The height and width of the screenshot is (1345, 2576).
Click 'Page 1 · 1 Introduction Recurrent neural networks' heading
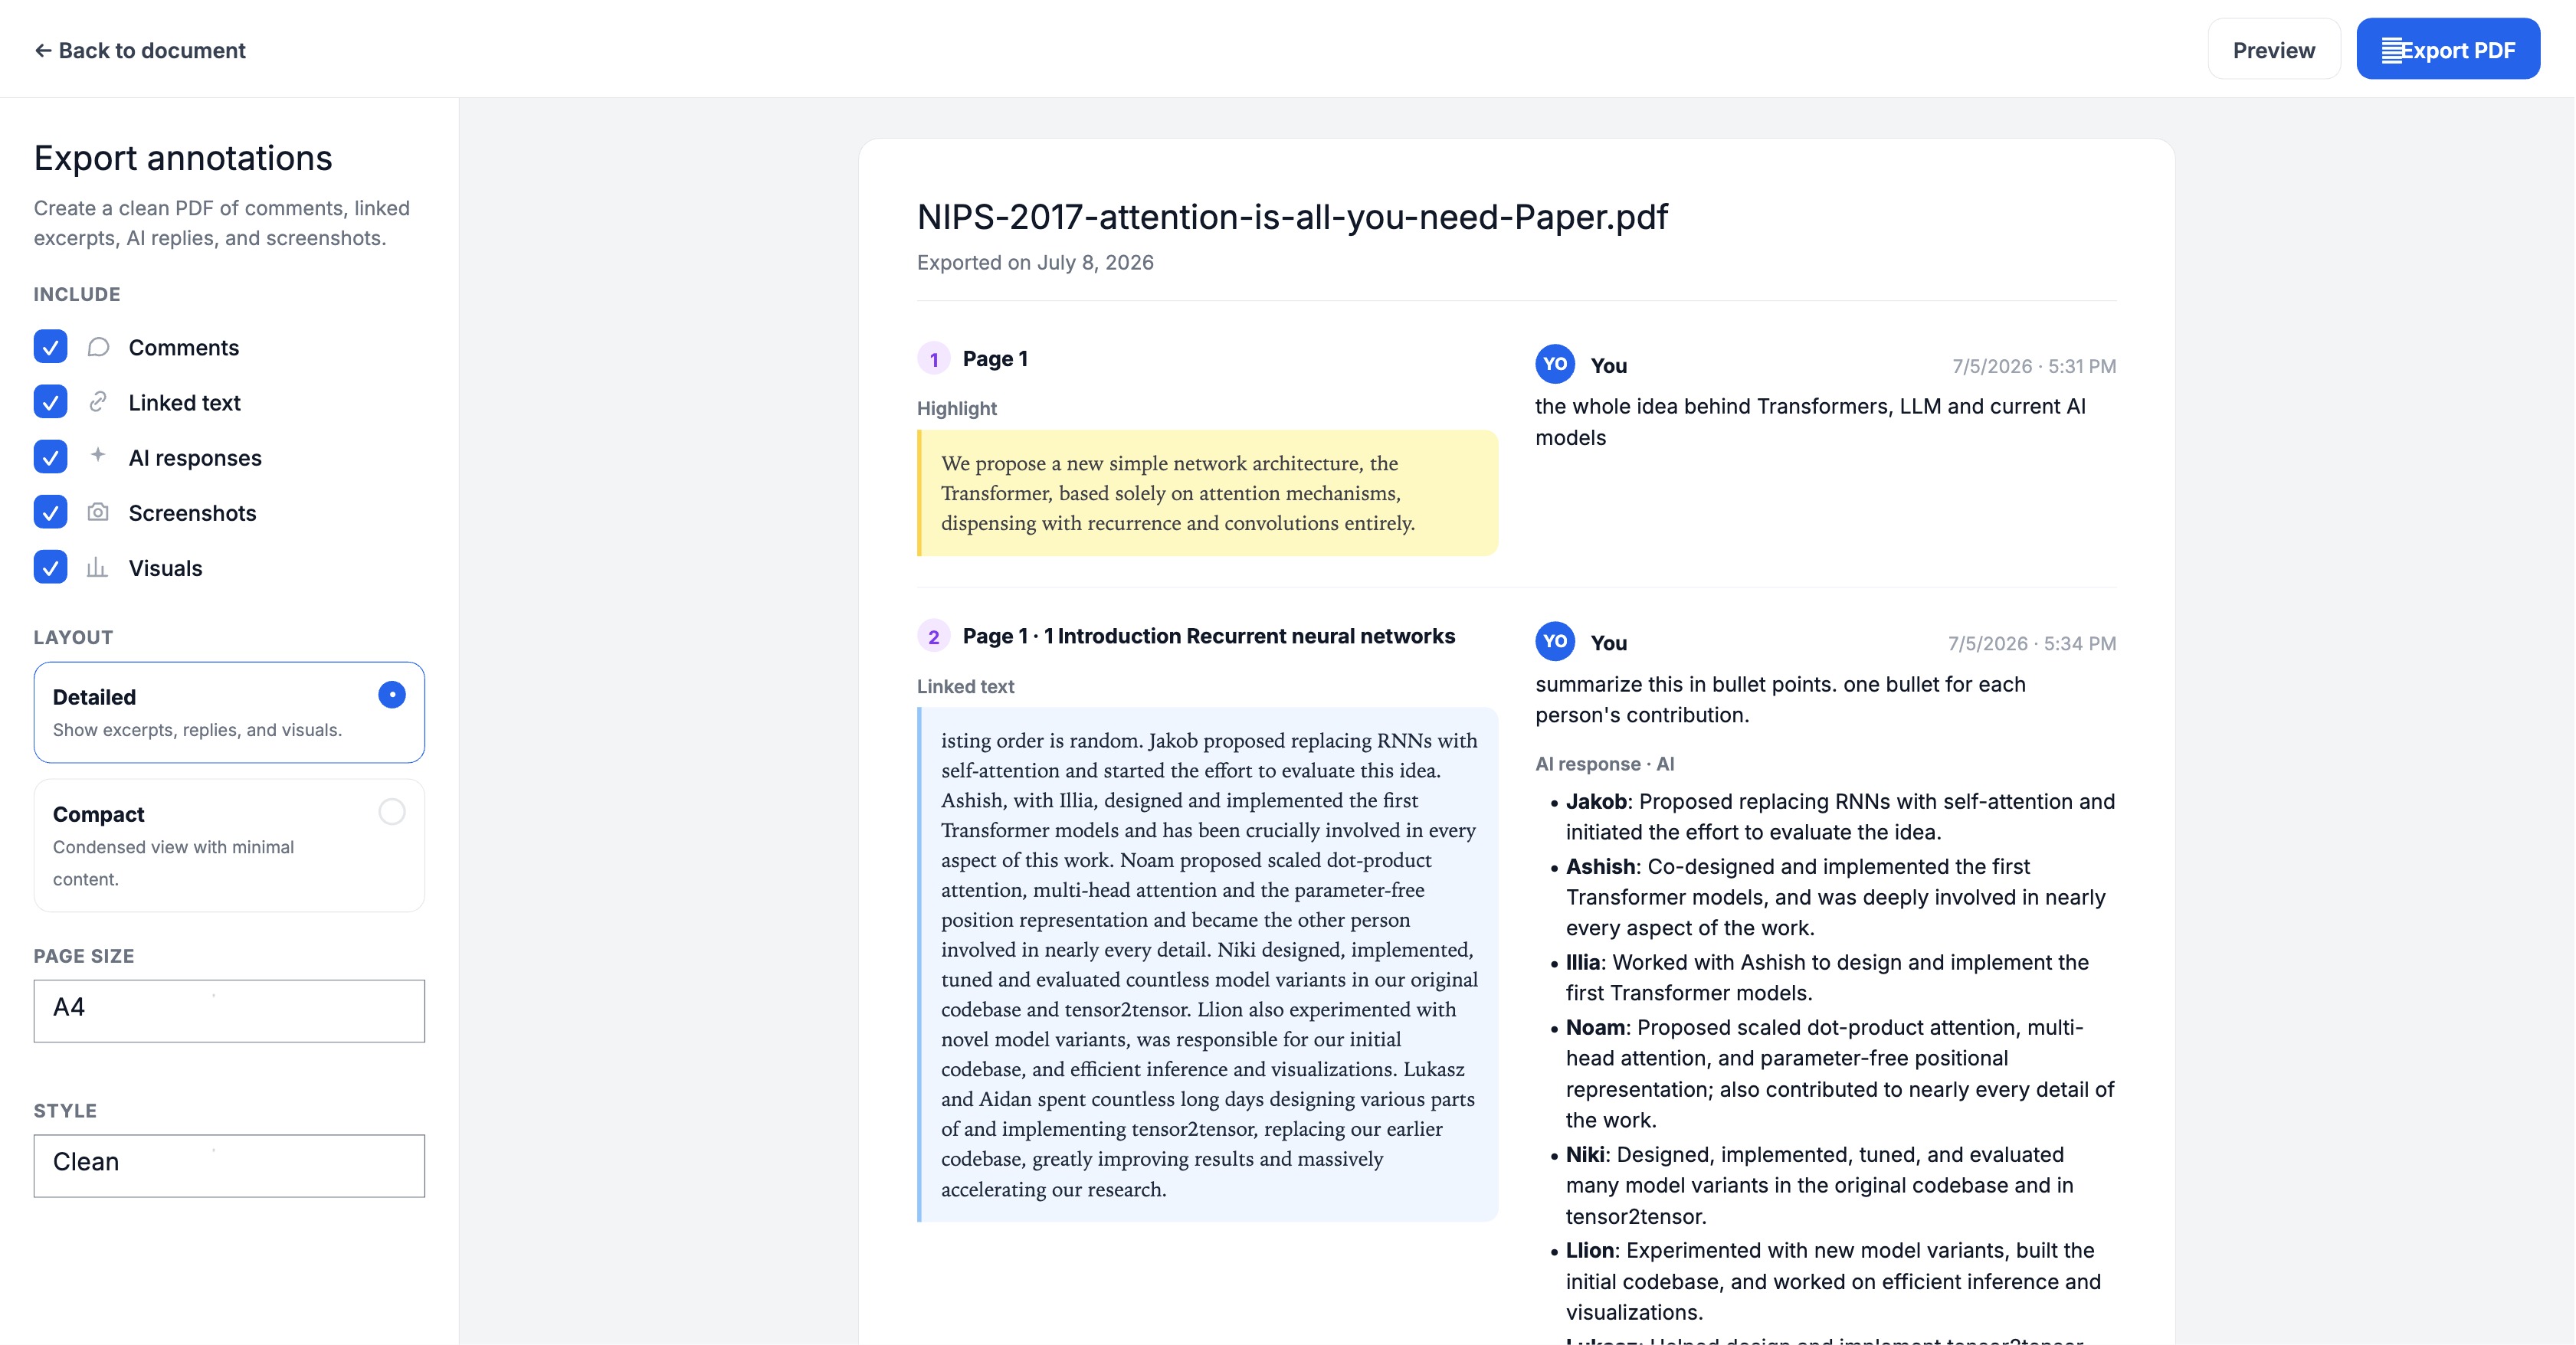[1208, 636]
